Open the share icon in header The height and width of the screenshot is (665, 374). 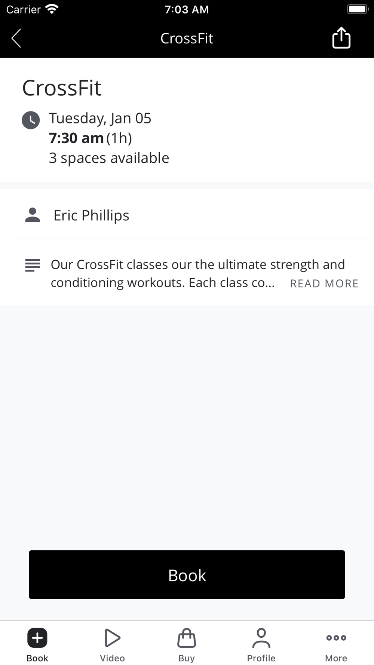click(x=341, y=38)
